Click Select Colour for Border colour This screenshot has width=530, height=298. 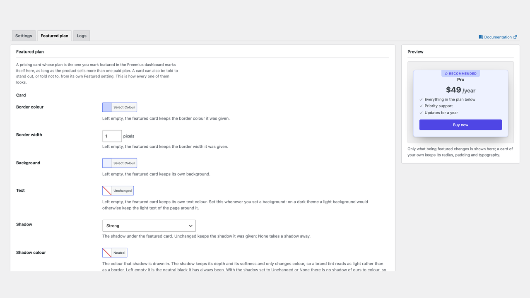click(x=124, y=107)
